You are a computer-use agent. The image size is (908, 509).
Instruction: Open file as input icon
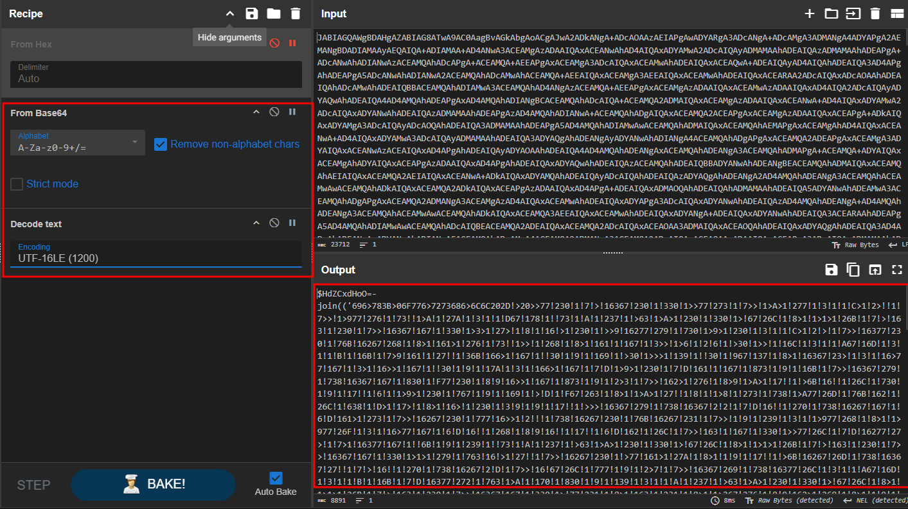click(831, 13)
